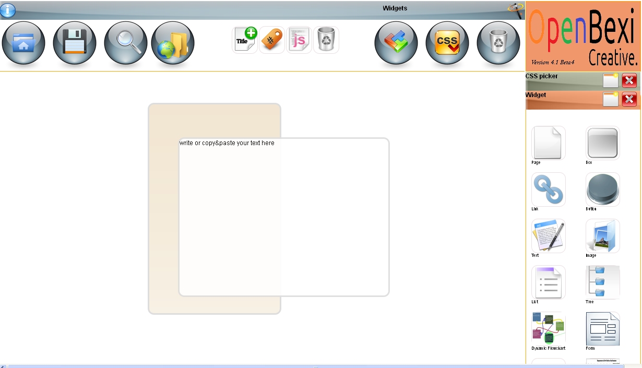The image size is (642, 368).
Task: Open the CSS editor icon
Action: coord(447,43)
